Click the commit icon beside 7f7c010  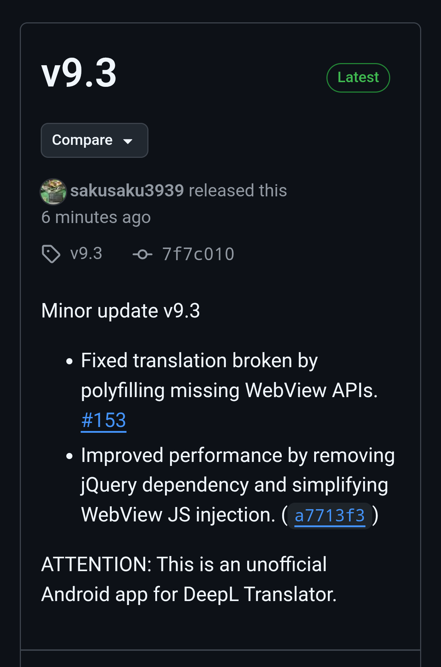click(142, 254)
